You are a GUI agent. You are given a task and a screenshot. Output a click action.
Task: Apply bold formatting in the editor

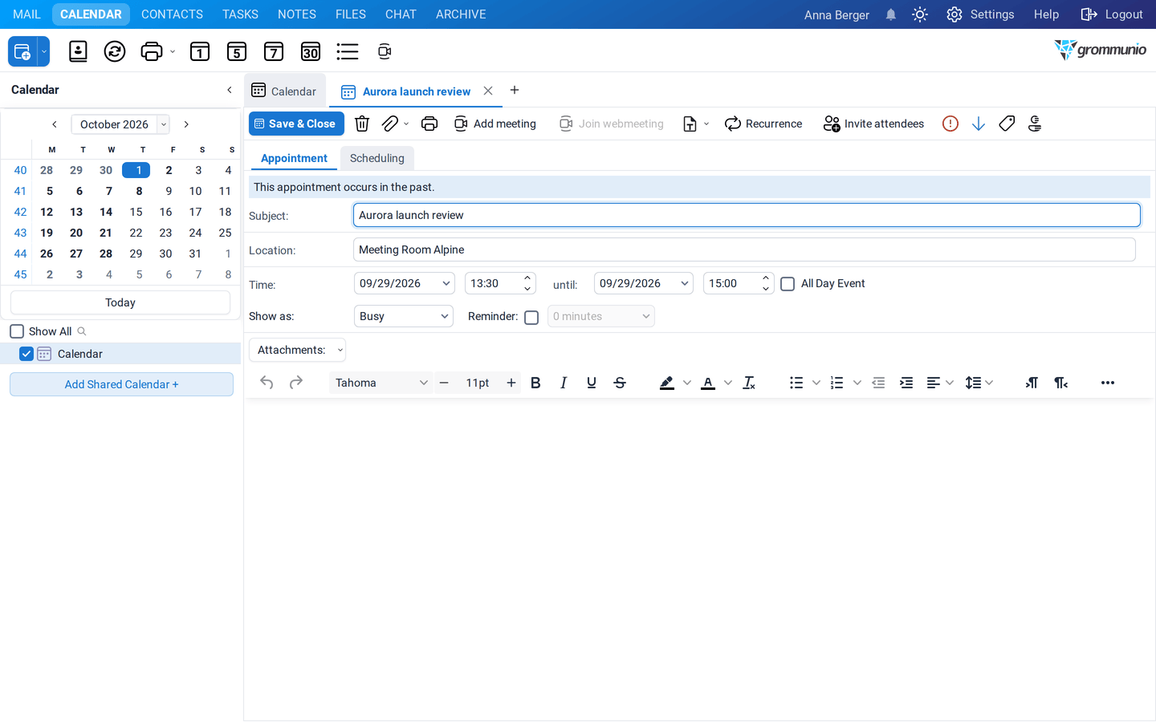[535, 383]
